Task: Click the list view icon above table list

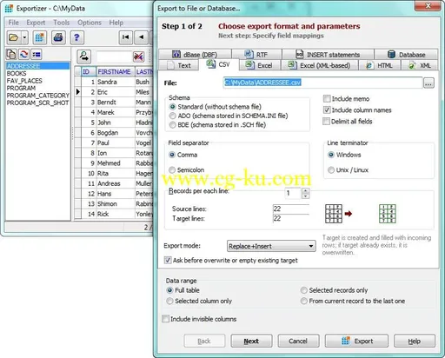Action: click(x=37, y=54)
